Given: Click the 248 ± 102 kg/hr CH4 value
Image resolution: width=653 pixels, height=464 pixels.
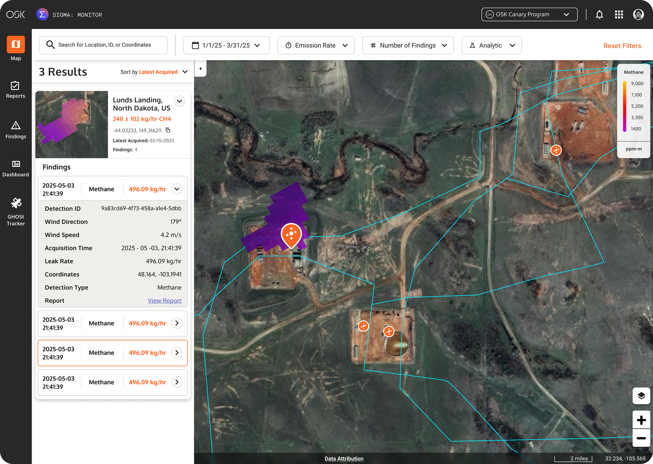Looking at the screenshot, I should [x=142, y=119].
